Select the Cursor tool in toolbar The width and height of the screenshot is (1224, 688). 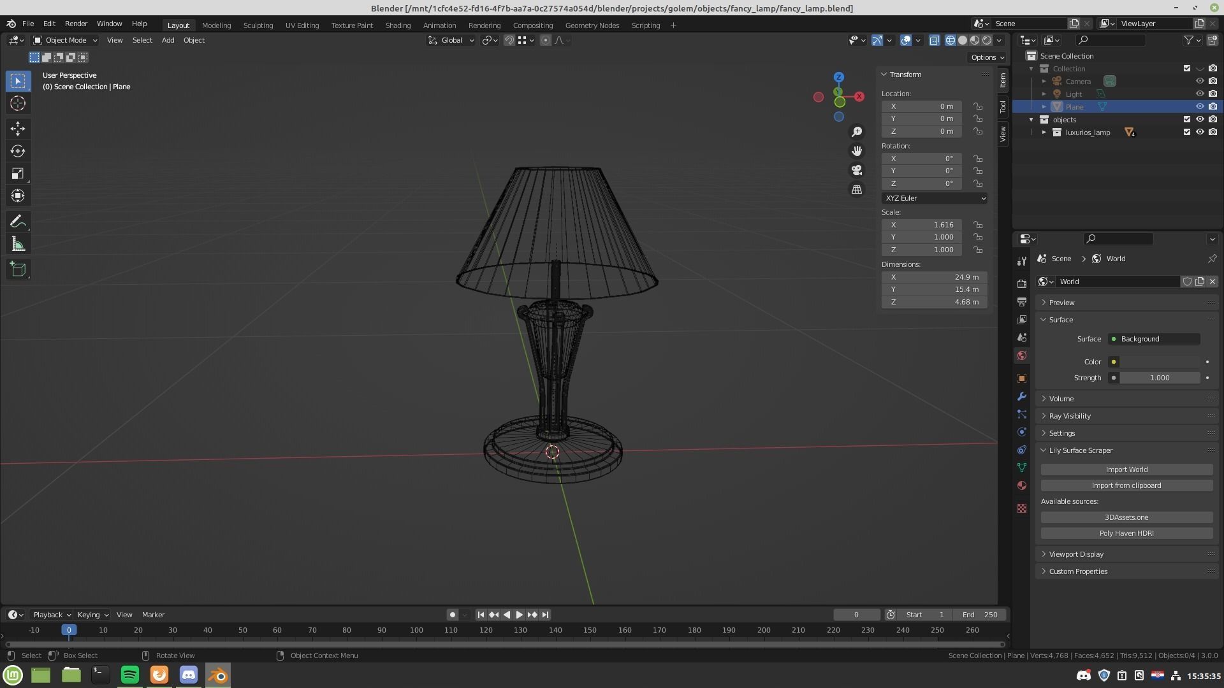18,103
